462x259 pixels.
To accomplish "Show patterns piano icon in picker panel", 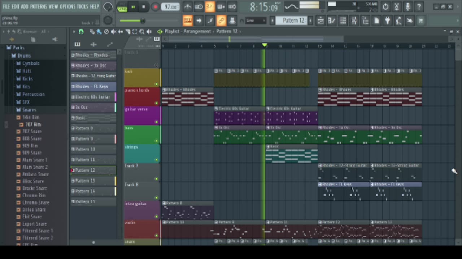I will (x=77, y=44).
